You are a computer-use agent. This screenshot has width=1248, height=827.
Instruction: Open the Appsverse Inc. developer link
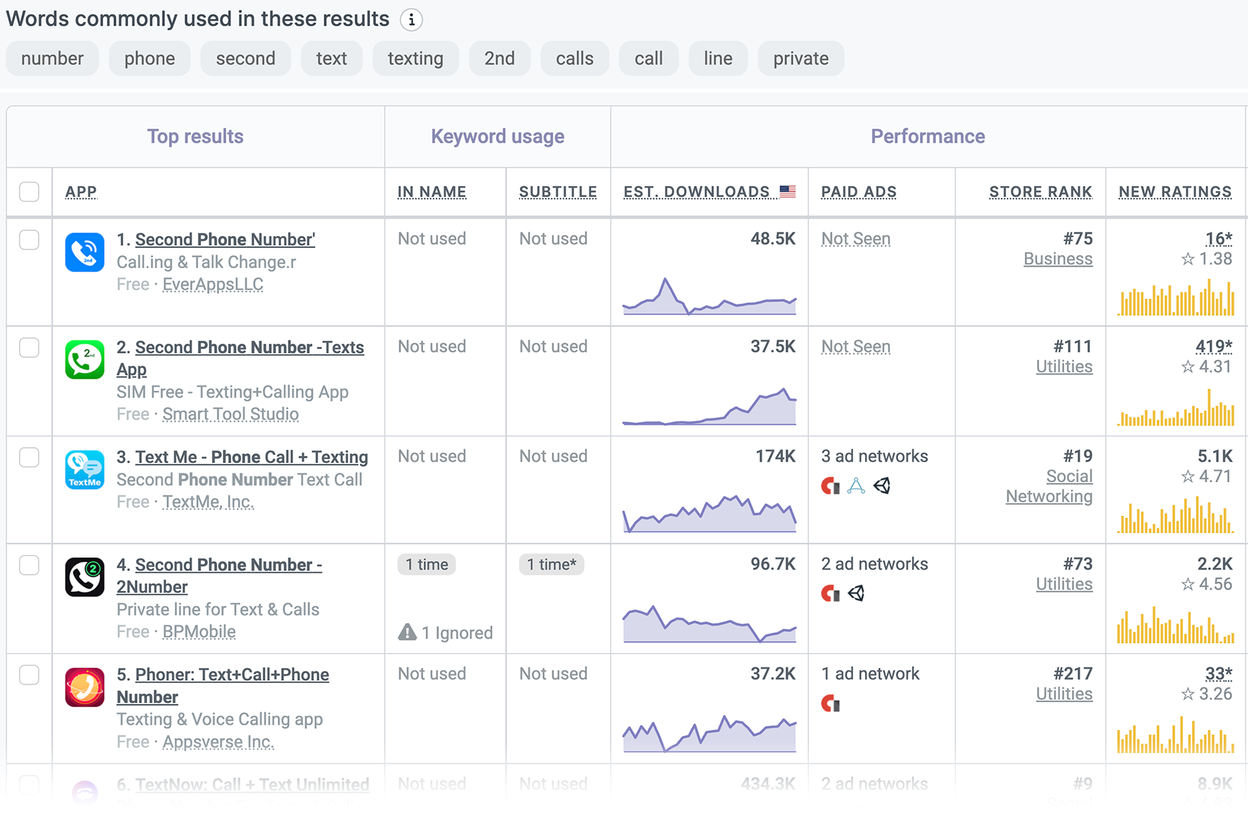tap(218, 742)
